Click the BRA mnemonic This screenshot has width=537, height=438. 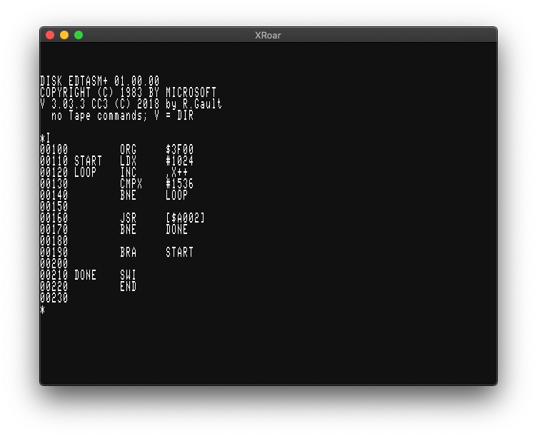pos(128,253)
